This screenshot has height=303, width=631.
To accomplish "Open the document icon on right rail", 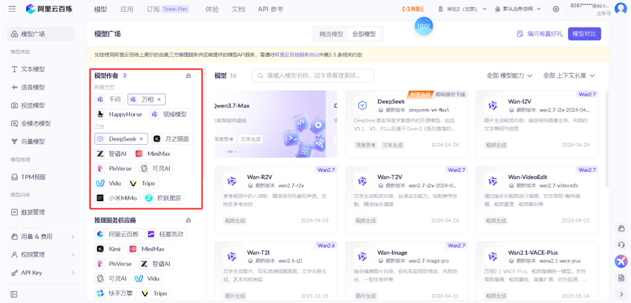I will (621, 278).
